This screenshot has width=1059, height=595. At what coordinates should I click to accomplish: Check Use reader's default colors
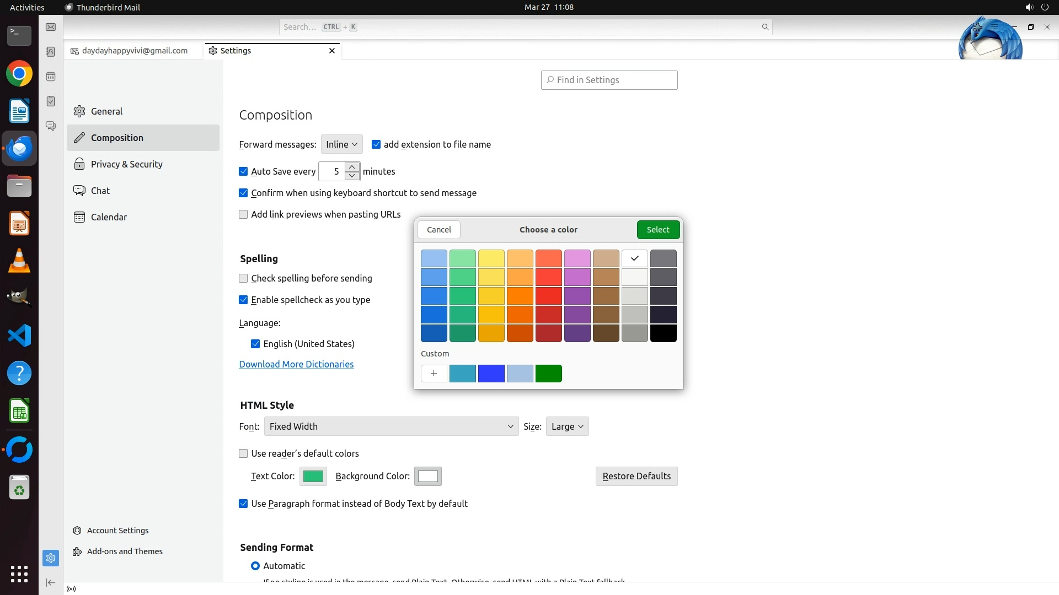tap(243, 453)
